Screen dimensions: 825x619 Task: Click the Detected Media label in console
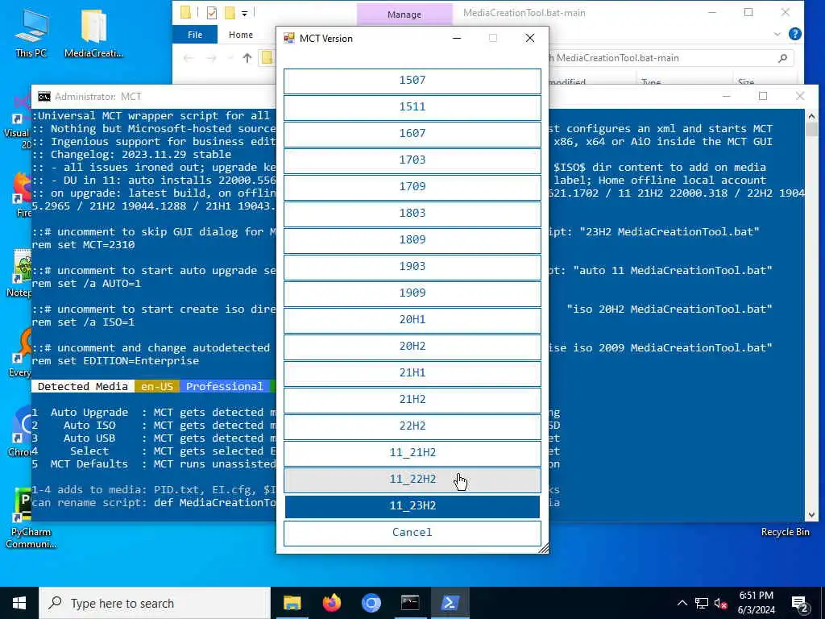[x=83, y=386]
